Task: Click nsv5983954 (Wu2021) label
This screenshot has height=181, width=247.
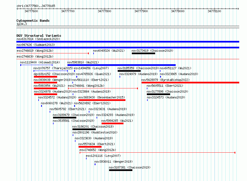Action: tap(49, 86)
